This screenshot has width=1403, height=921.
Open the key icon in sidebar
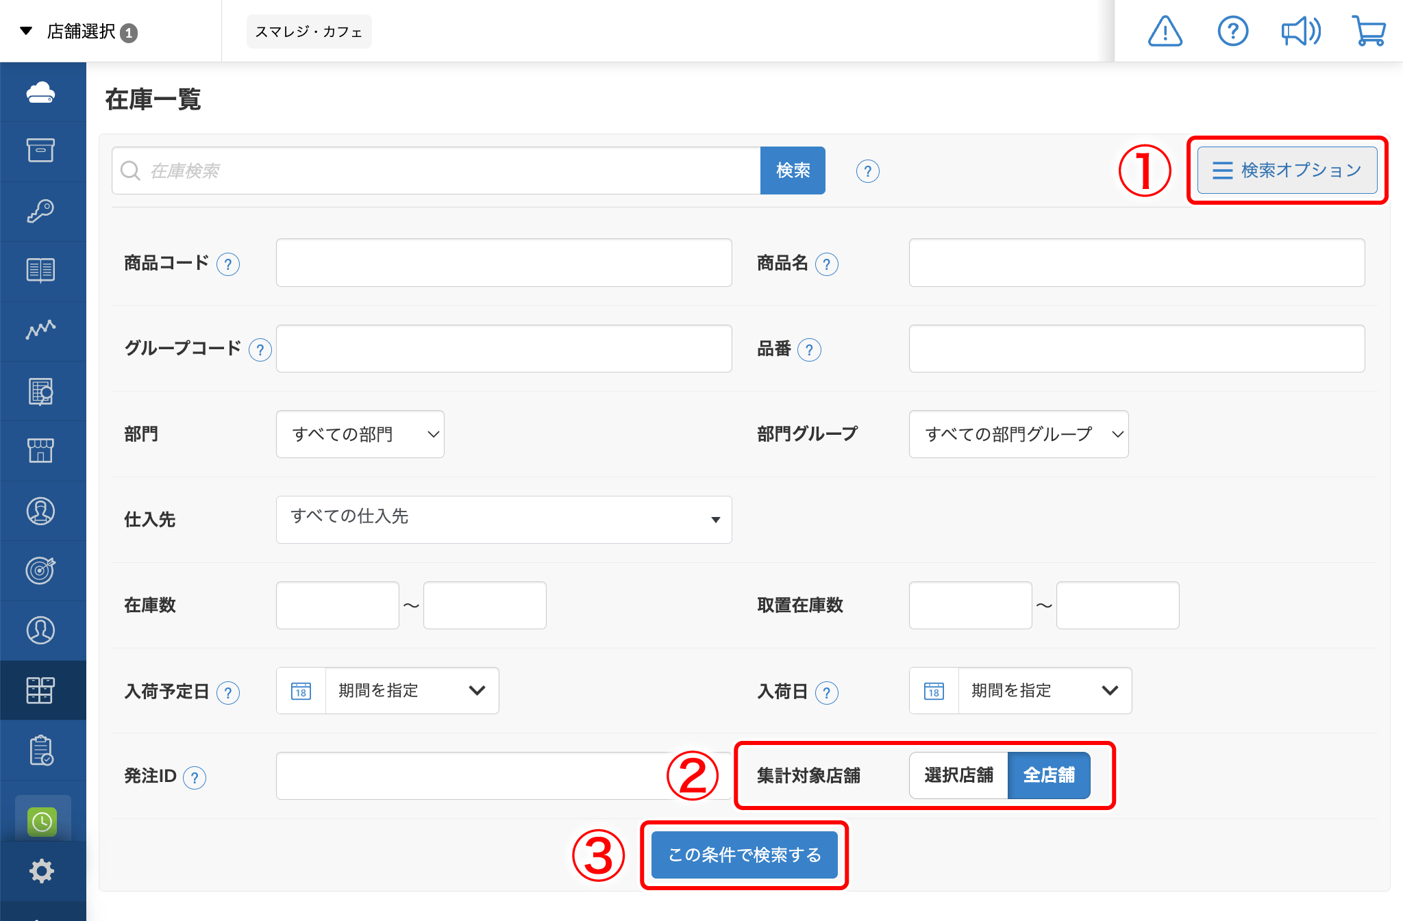pyautogui.click(x=41, y=211)
